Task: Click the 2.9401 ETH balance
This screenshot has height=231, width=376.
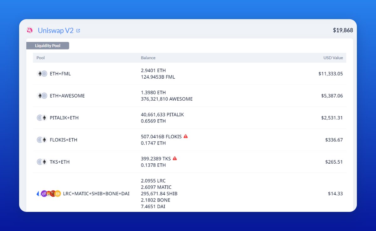Action: pos(153,71)
